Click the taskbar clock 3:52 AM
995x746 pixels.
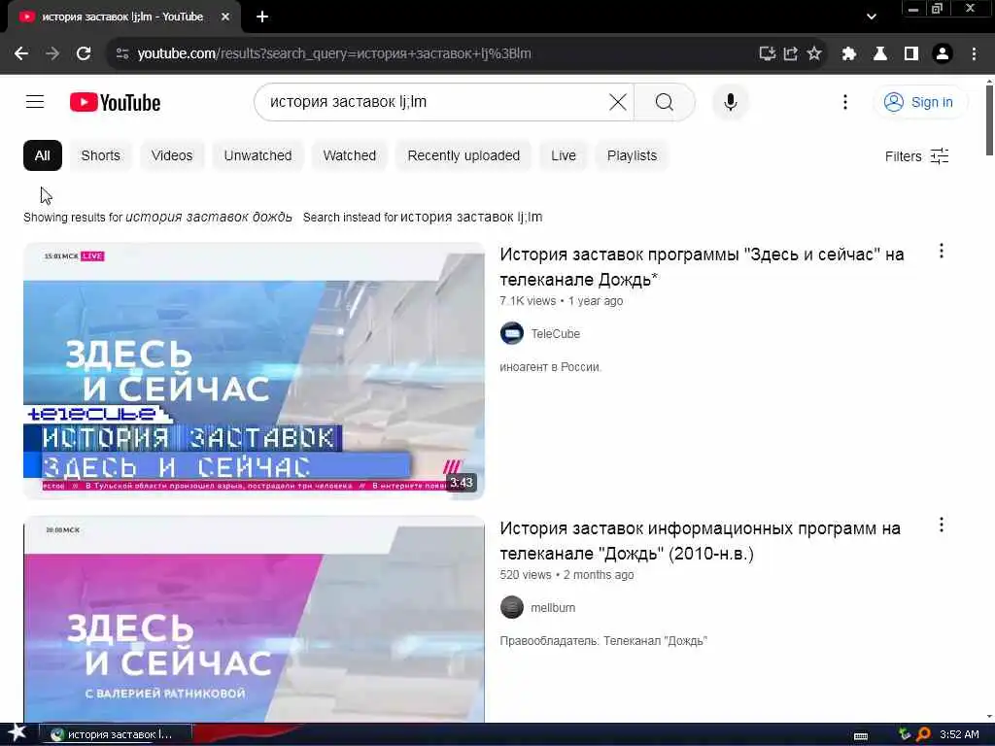959,734
